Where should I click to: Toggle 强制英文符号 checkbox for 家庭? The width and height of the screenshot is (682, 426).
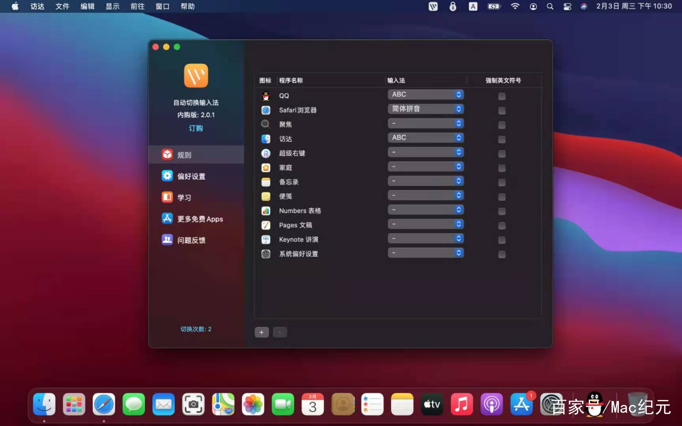pyautogui.click(x=502, y=168)
